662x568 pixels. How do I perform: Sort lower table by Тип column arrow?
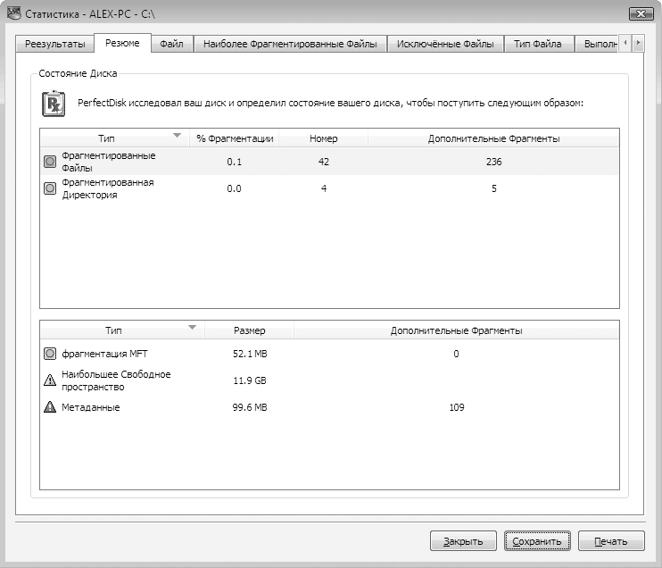click(x=191, y=328)
